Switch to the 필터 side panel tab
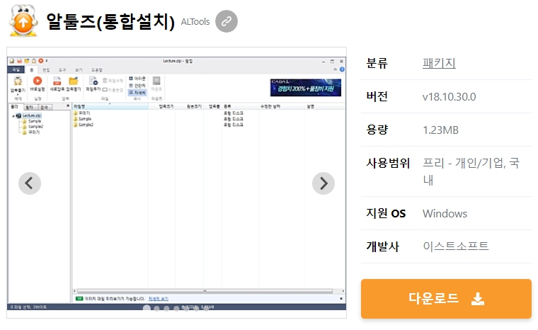This screenshot has height=330, width=538. pos(30,108)
